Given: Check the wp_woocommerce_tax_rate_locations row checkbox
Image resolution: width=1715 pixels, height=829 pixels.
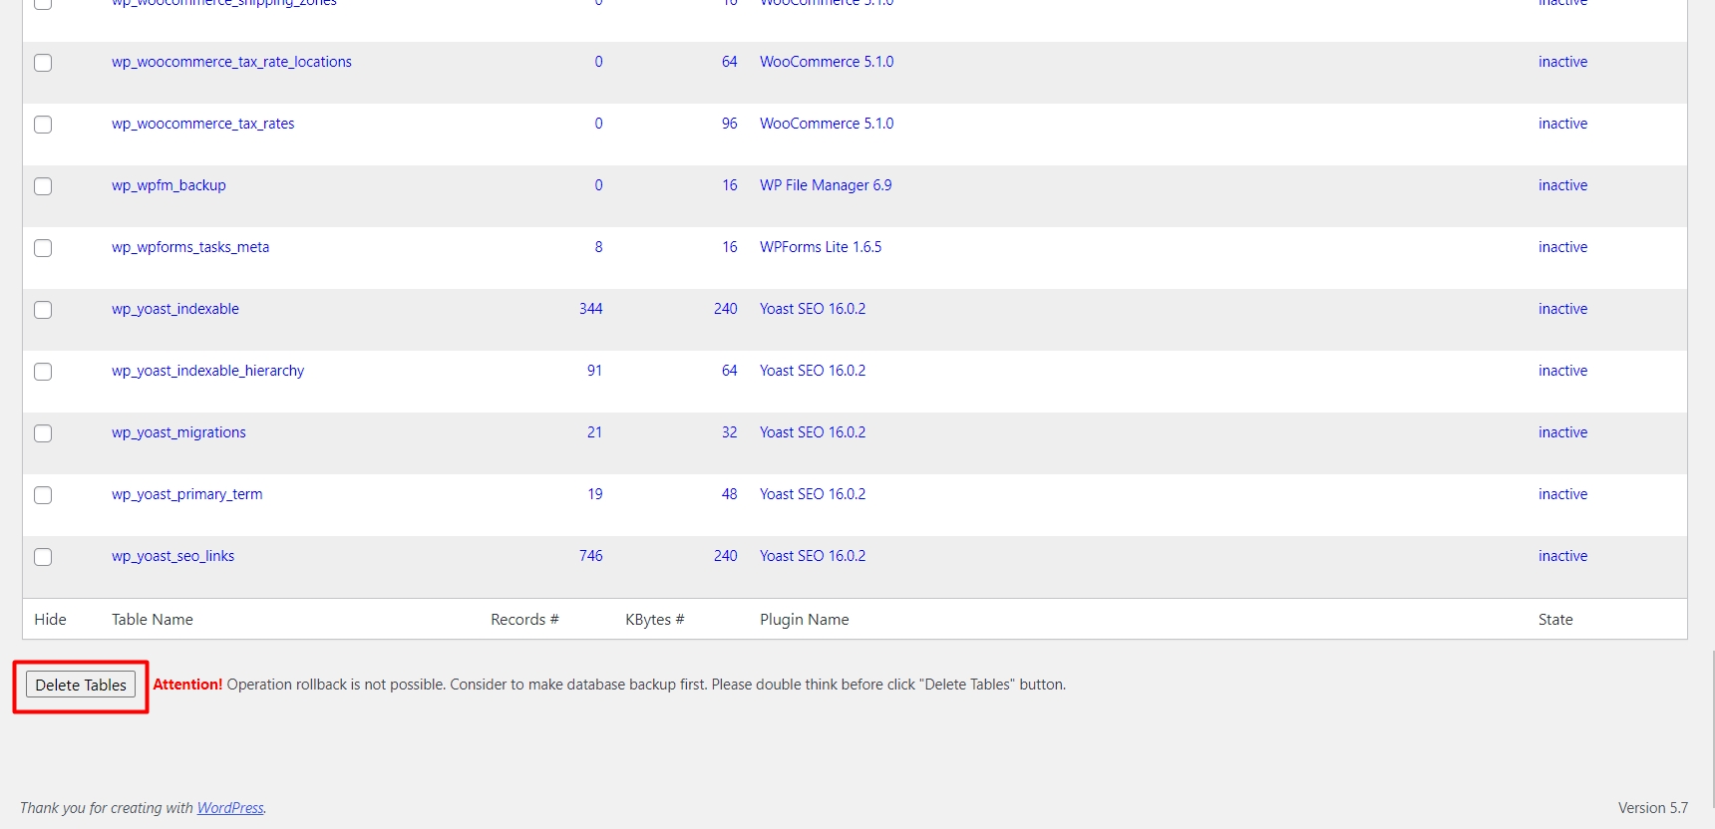Looking at the screenshot, I should pos(43,63).
